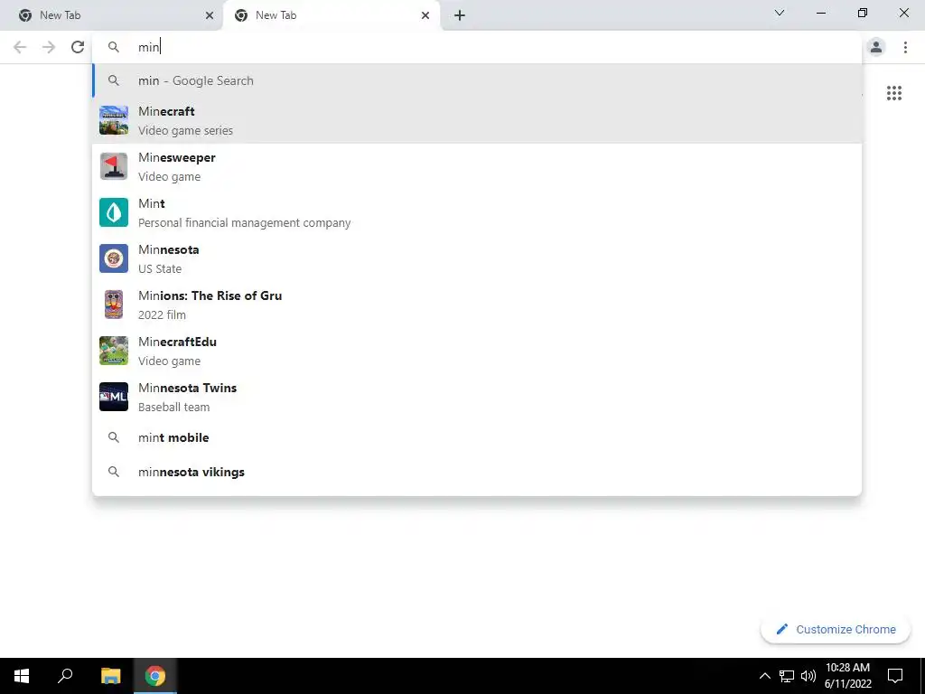This screenshot has height=694, width=925.
Task: Select the active second New Tab tab
Action: click(x=331, y=15)
